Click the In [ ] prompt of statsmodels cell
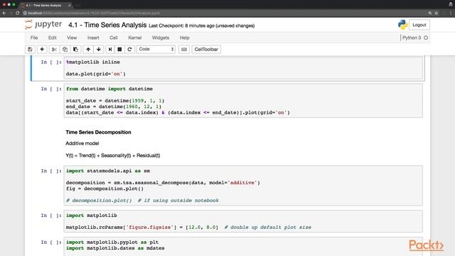The height and width of the screenshot is (256, 455). pyautogui.click(x=51, y=171)
